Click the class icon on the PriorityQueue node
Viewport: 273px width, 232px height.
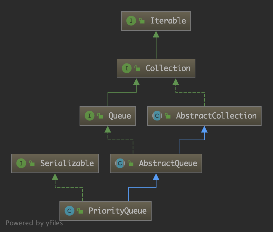pyautogui.click(x=69, y=211)
